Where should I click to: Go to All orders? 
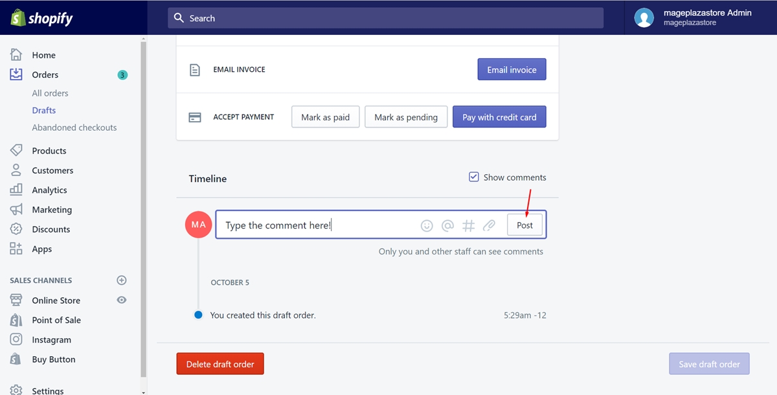(50, 93)
